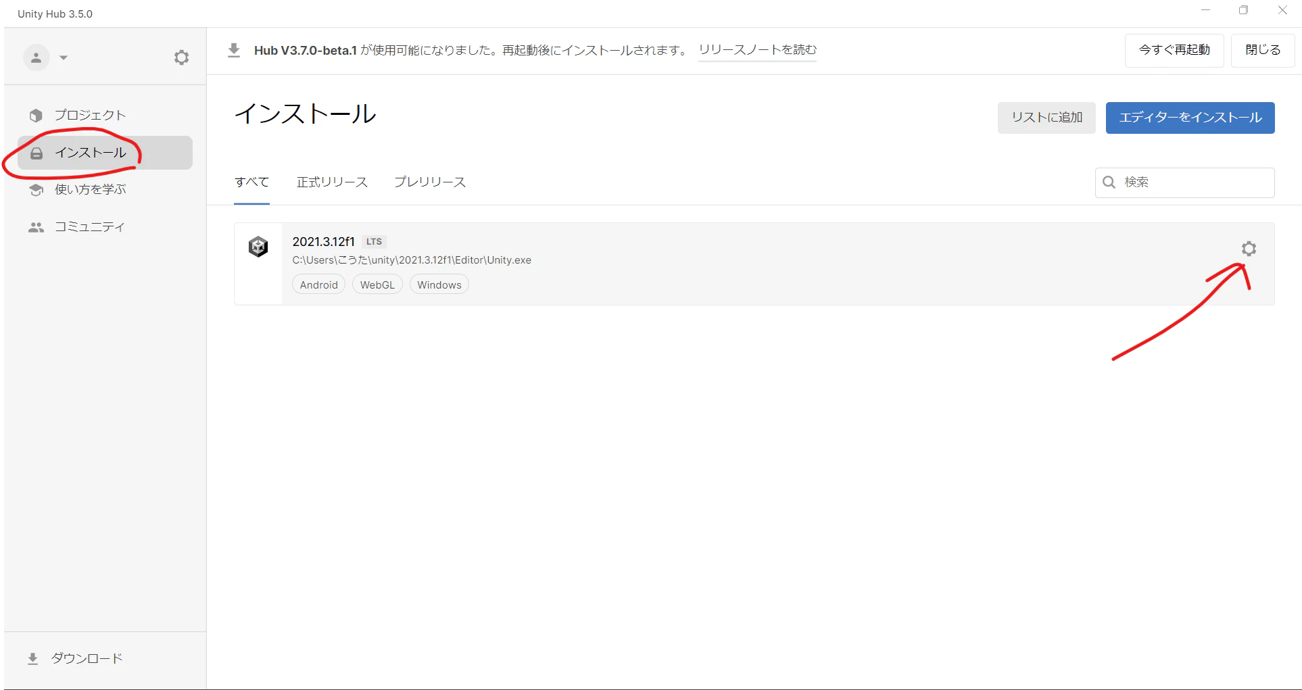Click リストに追加 button

tap(1046, 118)
